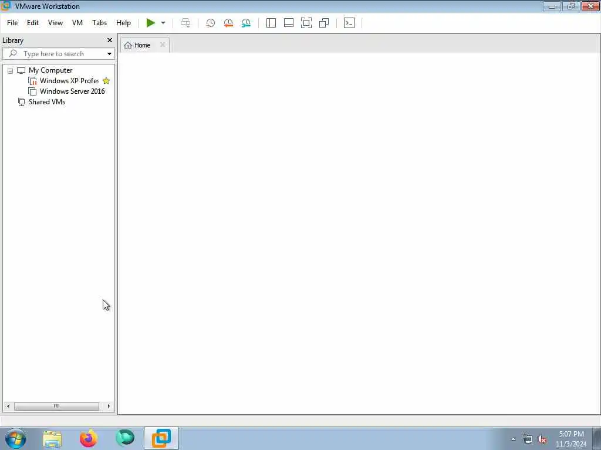601x450 pixels.
Task: Open the Windows Start menu
Action: point(16,438)
